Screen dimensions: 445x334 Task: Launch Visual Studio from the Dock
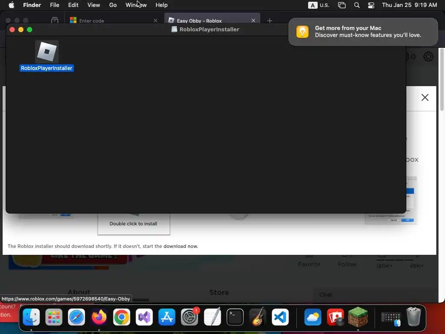pyautogui.click(x=144, y=317)
